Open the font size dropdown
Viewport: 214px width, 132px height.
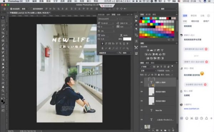point(113,23)
